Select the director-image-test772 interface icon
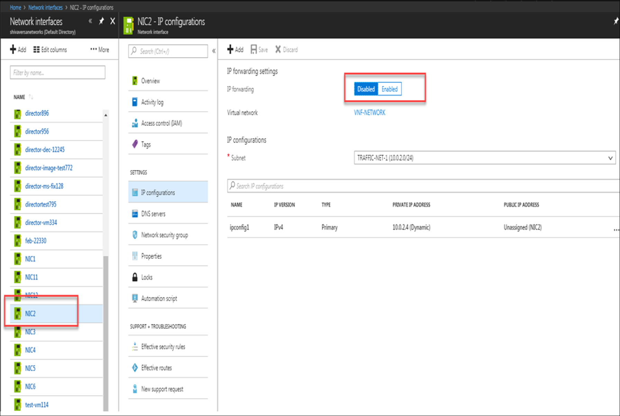Screen dimensions: 620x416 pos(17,168)
